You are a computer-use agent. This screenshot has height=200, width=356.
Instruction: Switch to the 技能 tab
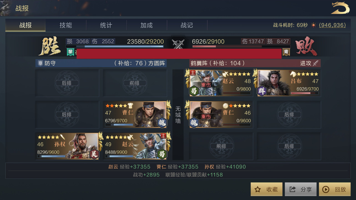coord(66,25)
